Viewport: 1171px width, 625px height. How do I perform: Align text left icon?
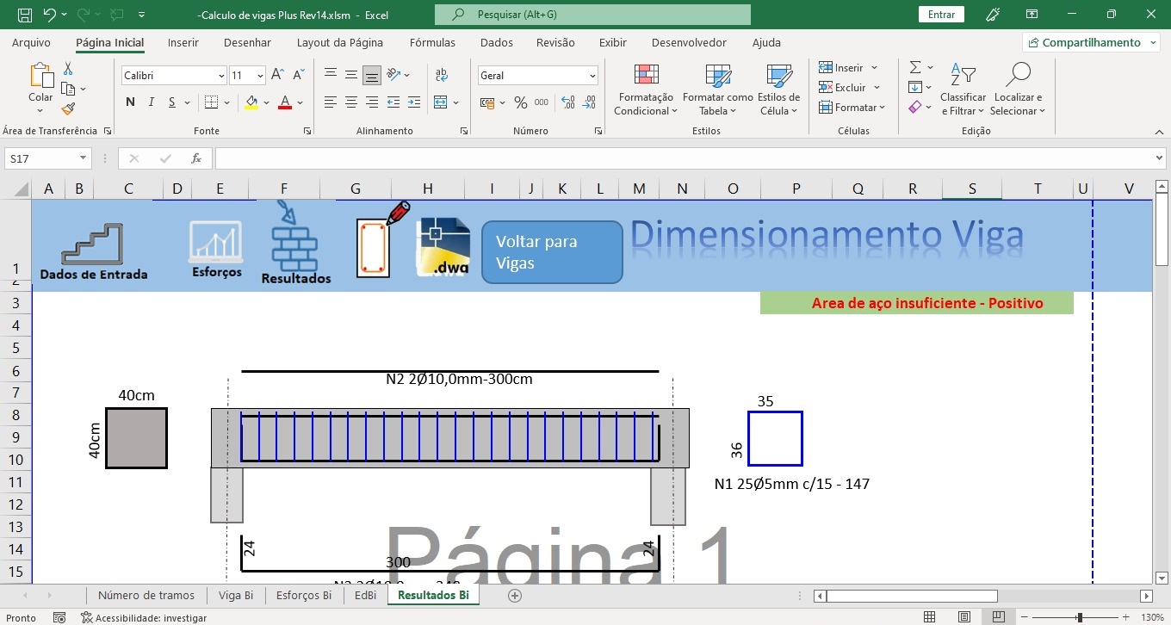[330, 102]
